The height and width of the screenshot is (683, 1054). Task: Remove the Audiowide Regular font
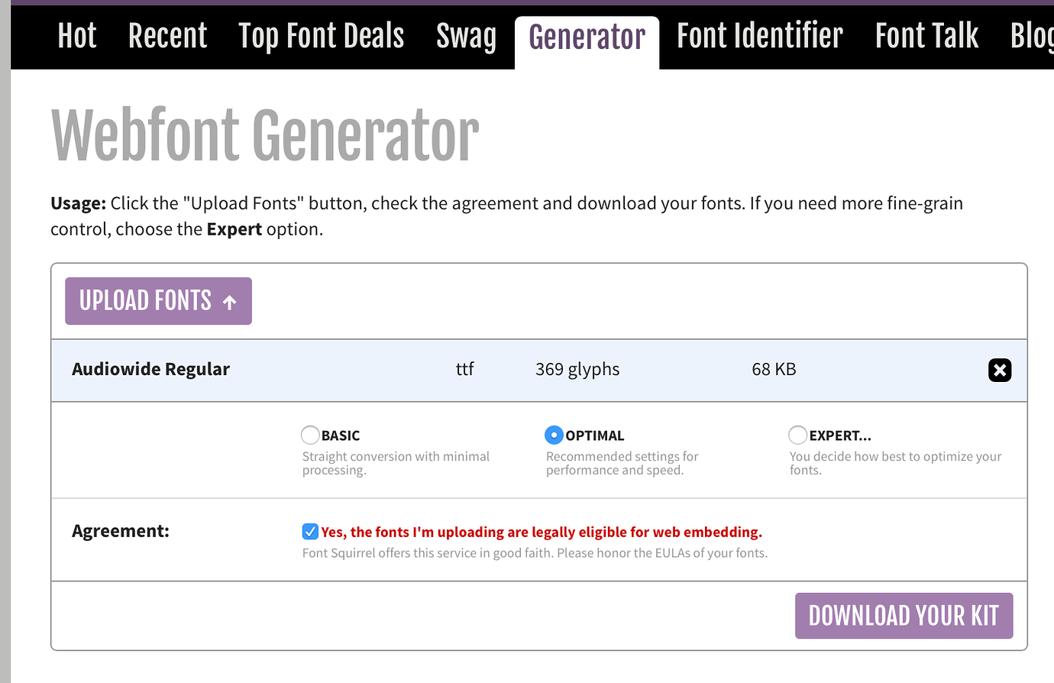(x=999, y=370)
